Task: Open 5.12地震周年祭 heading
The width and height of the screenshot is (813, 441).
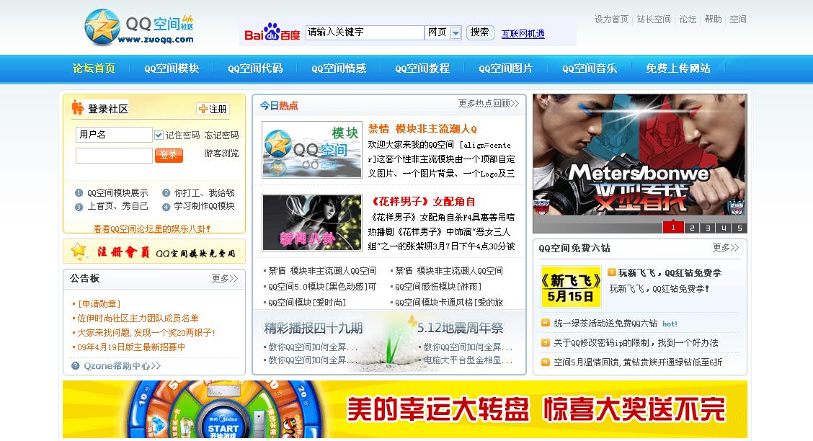Action: pos(461,328)
